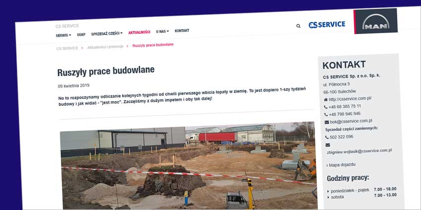421x210 pixels.
Task: Expand the O NAS dropdown menu
Action: tap(162, 31)
